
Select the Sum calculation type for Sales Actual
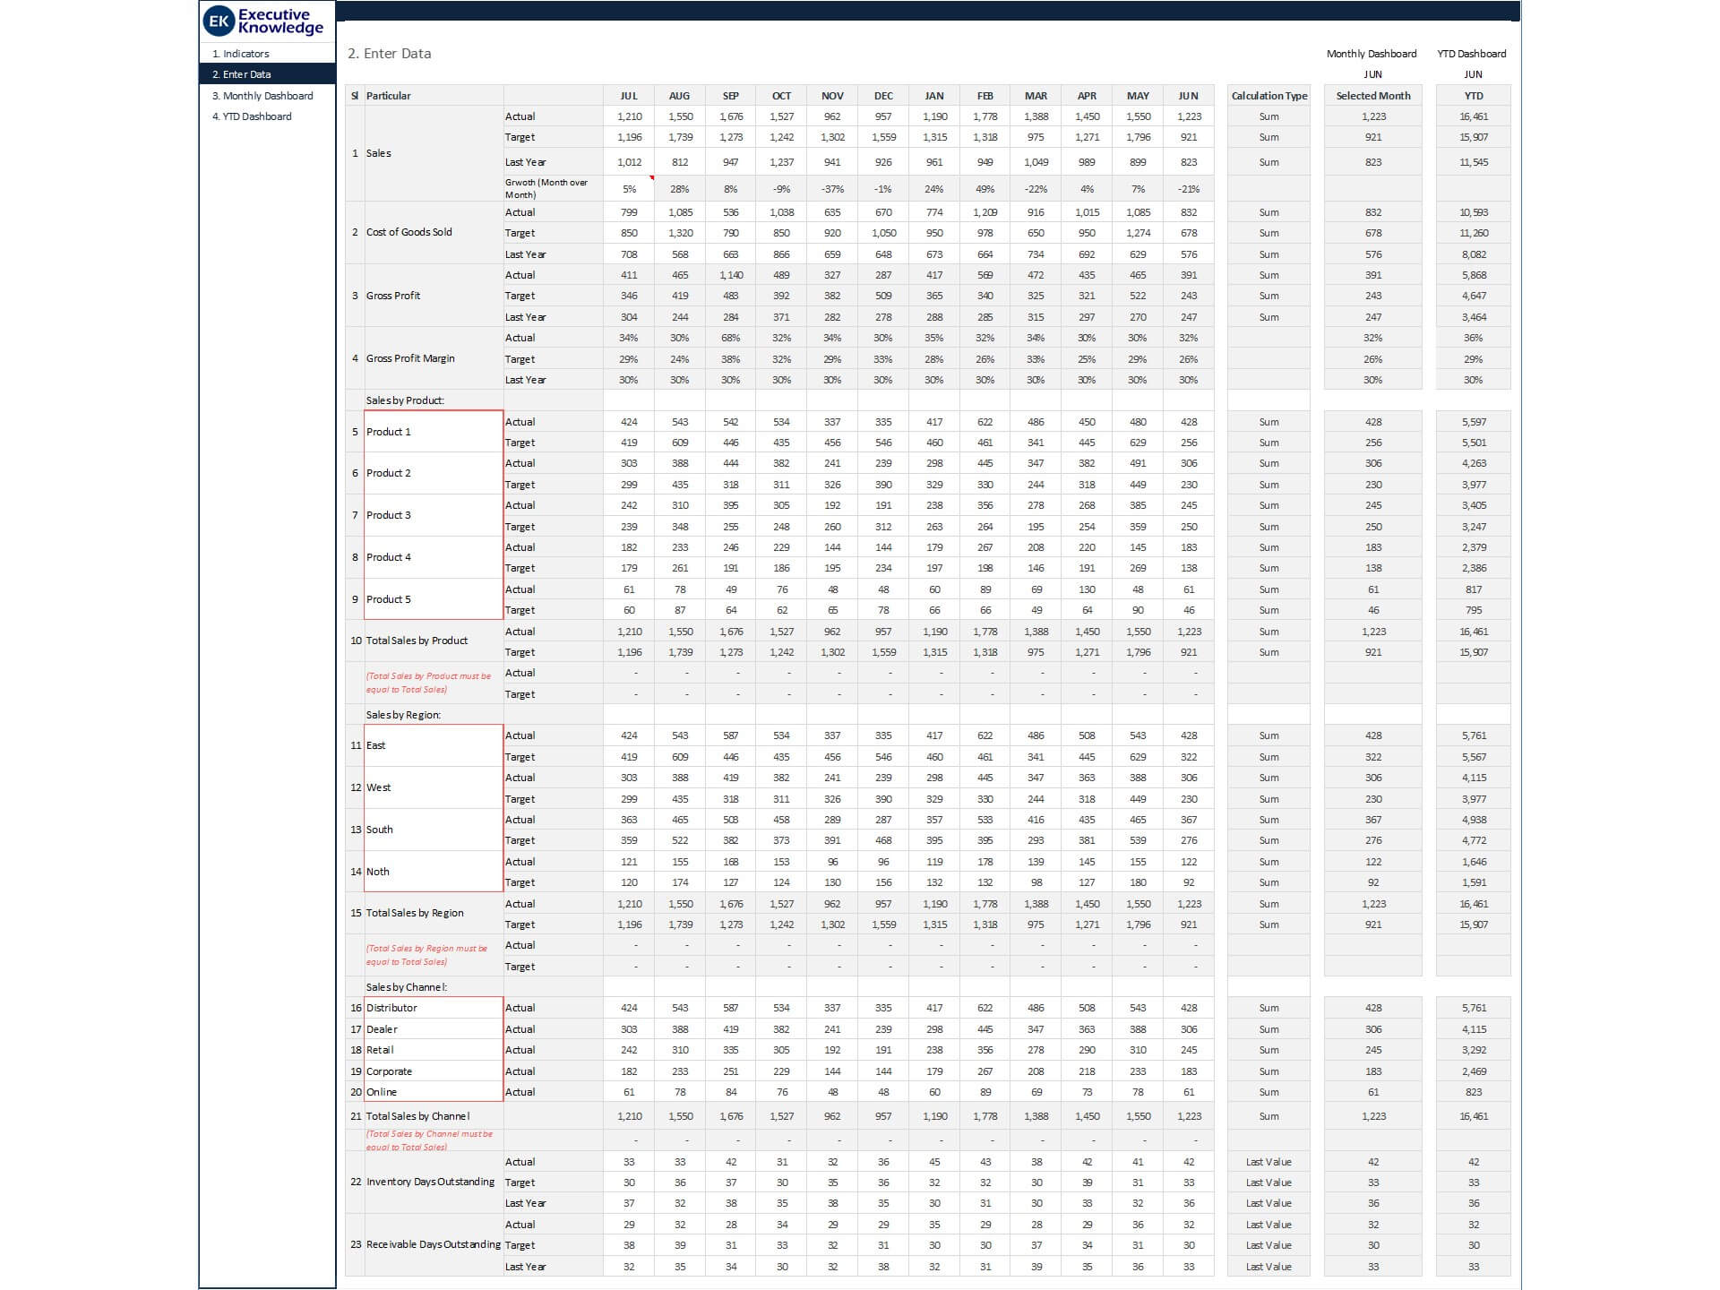[1268, 116]
